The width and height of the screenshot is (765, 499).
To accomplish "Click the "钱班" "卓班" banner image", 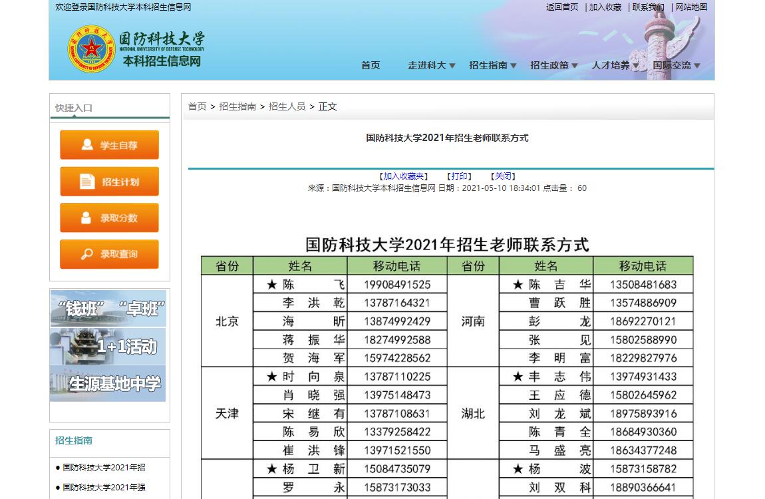I will [108, 309].
